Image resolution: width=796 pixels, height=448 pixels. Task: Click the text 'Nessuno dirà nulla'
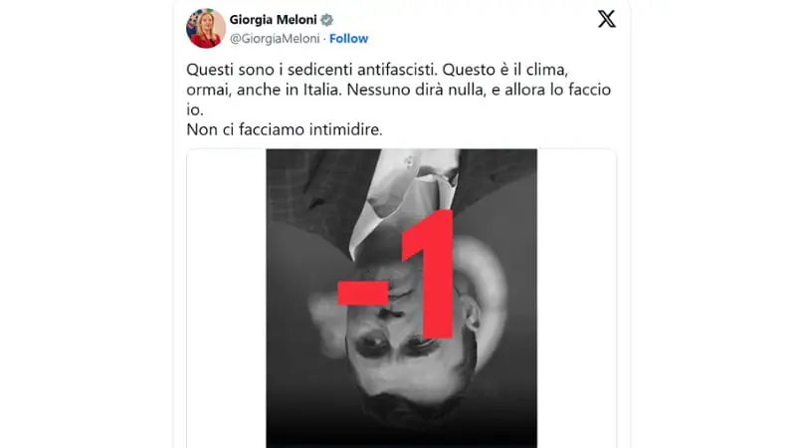[x=416, y=90]
